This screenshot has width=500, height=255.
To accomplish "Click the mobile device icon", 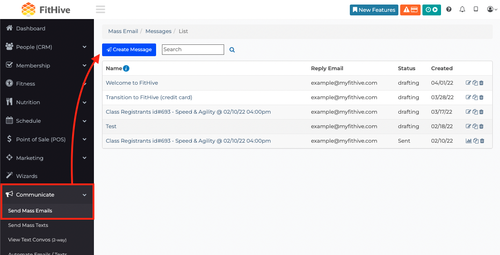I will point(476,9).
